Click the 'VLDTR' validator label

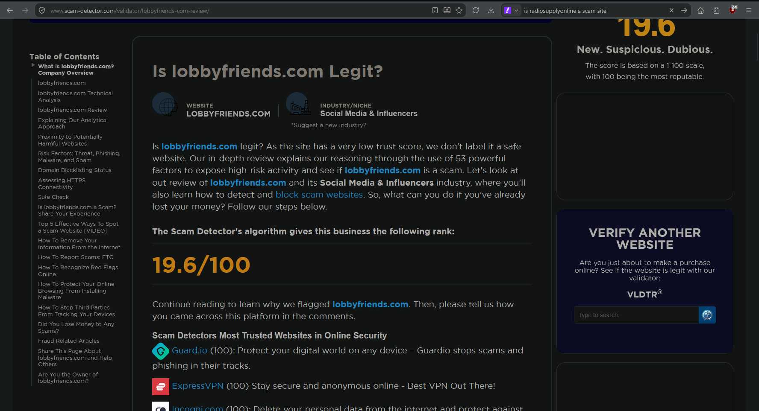click(x=644, y=294)
